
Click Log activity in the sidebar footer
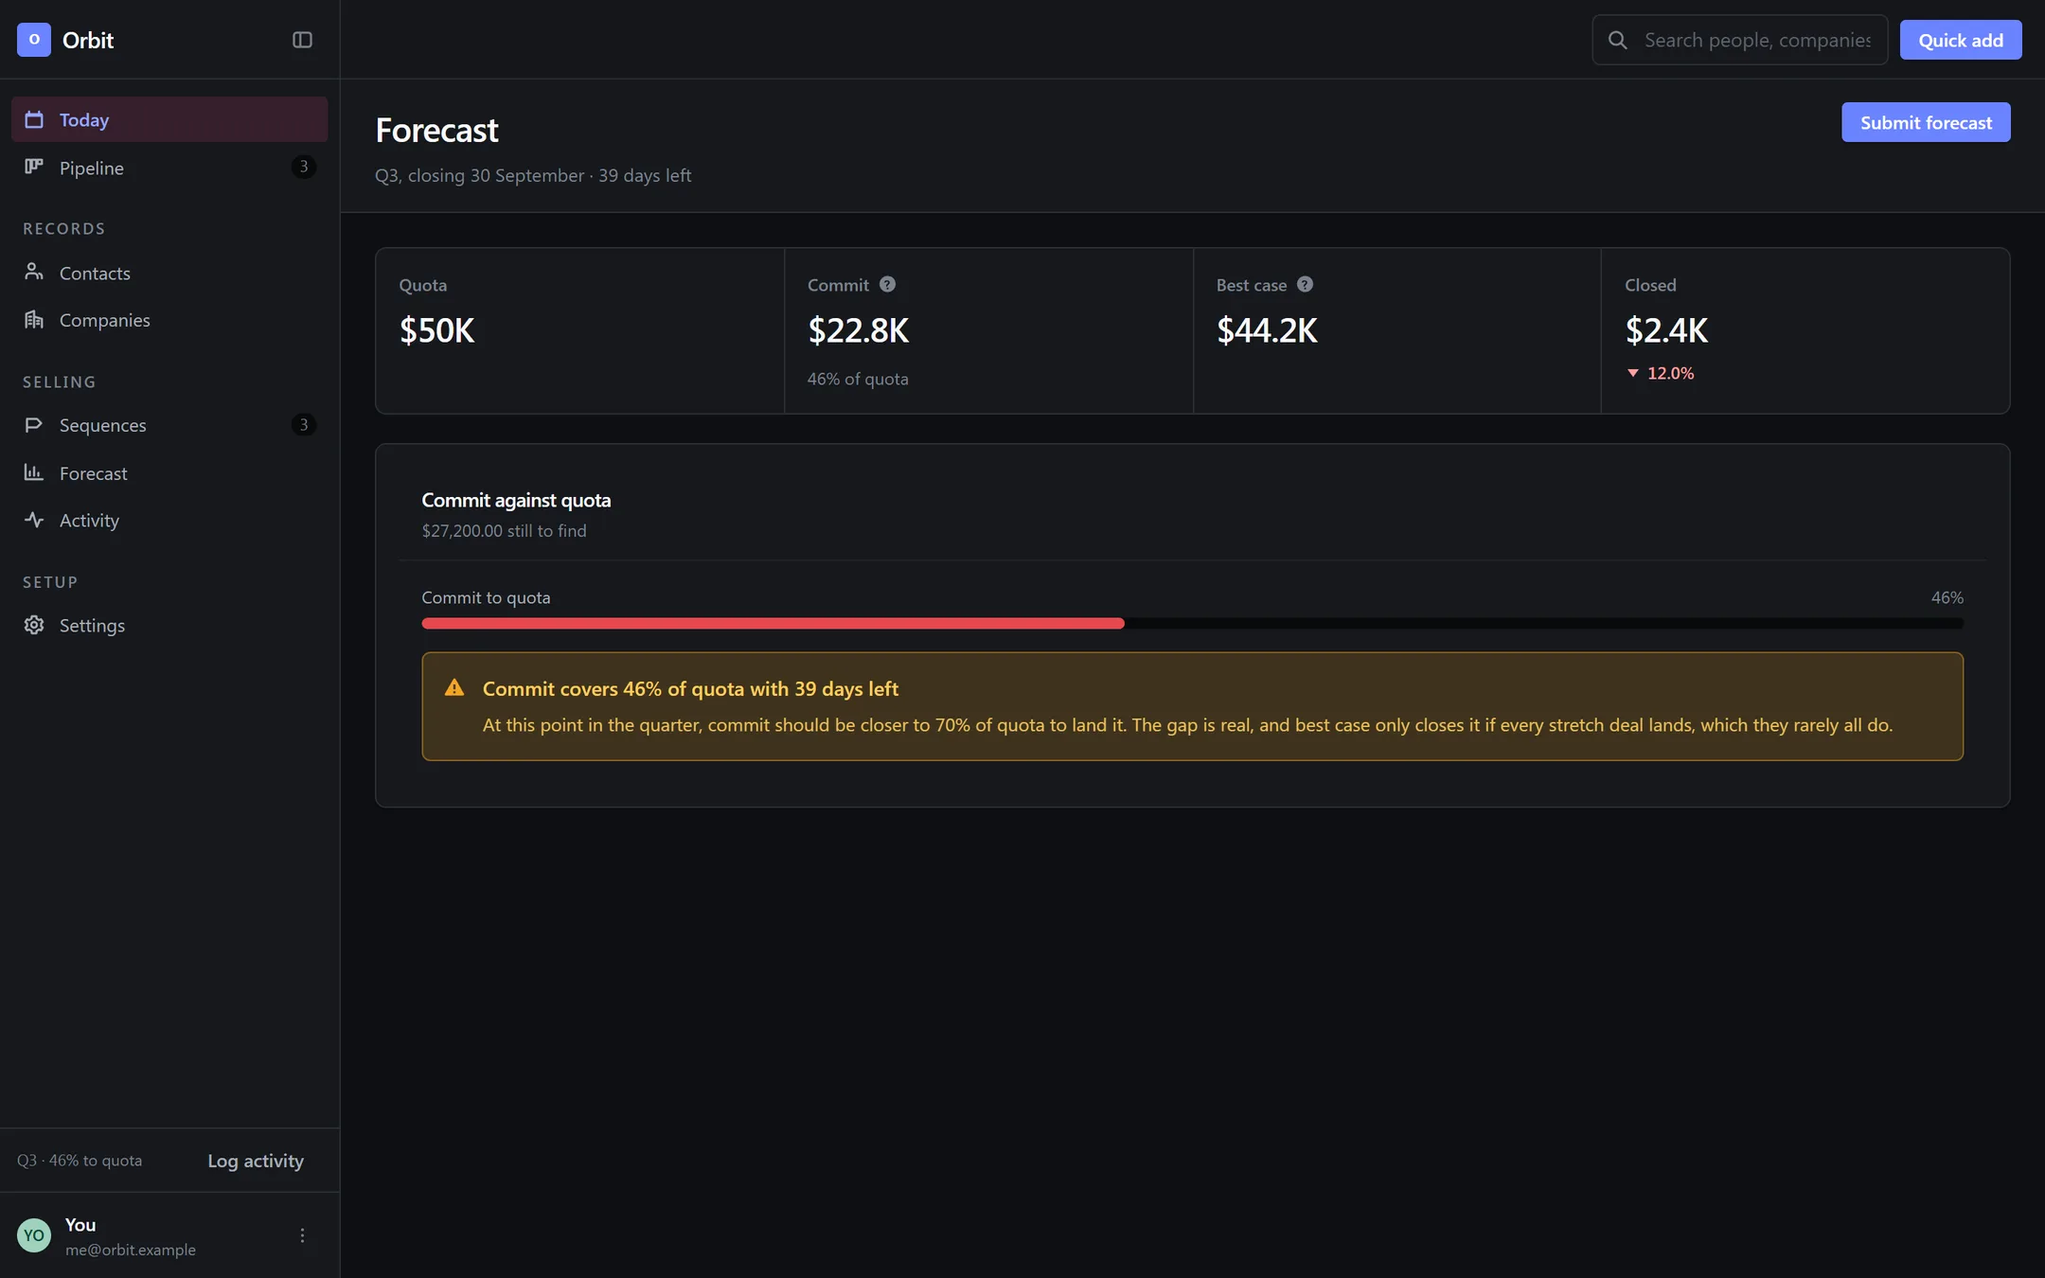pos(256,1161)
